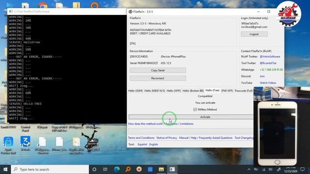Click the [SERVER] HelloFree console line
The image size is (310, 174).
[24, 42]
